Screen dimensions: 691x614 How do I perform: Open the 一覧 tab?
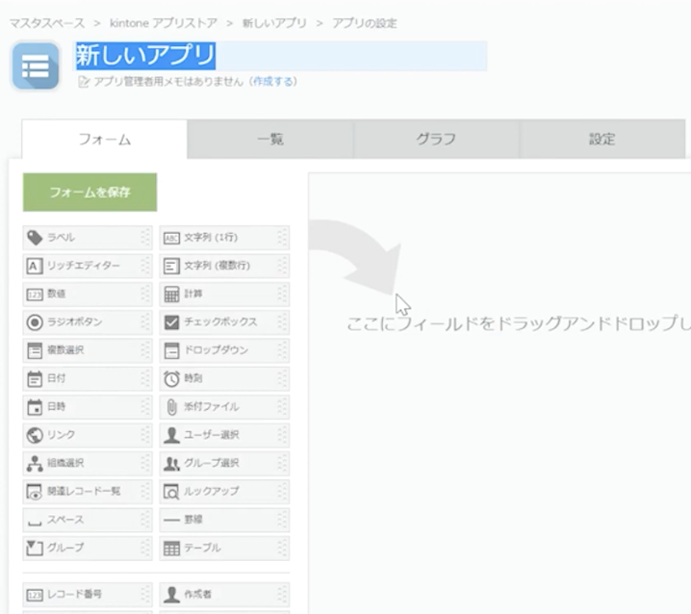pos(270,139)
